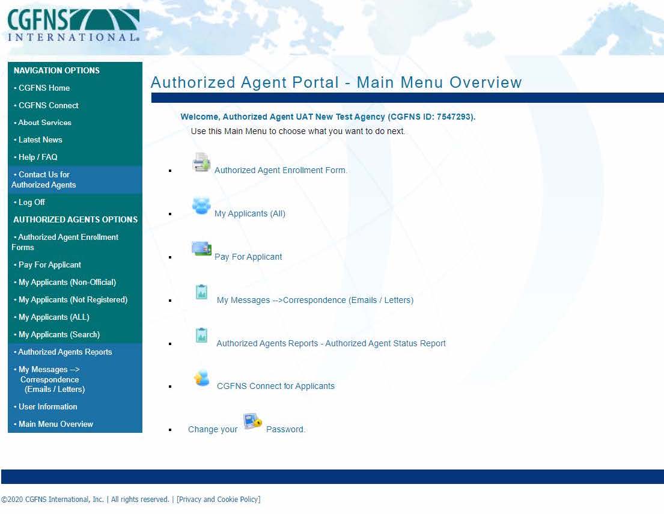Select Pay For Applicant in sidebar
664x514 pixels.
[x=49, y=265]
